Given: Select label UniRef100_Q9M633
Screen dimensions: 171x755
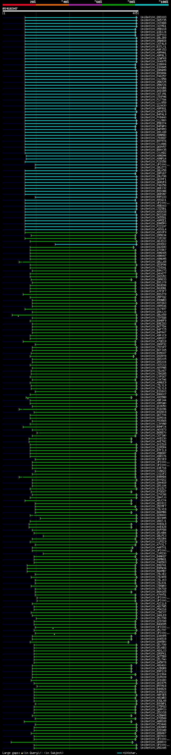Looking at the screenshot, I should (153, 280).
